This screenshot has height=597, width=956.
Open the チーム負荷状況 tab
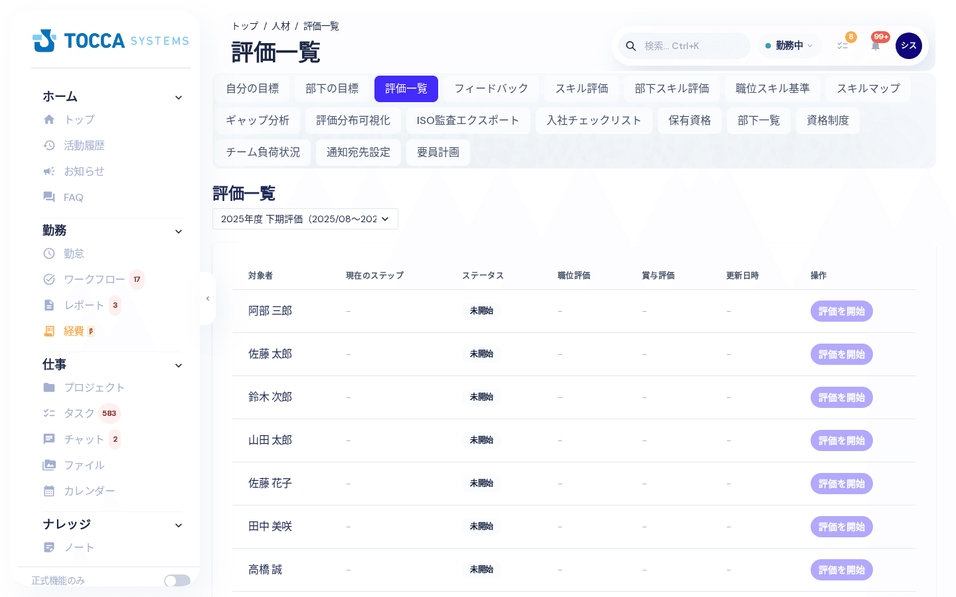(263, 153)
